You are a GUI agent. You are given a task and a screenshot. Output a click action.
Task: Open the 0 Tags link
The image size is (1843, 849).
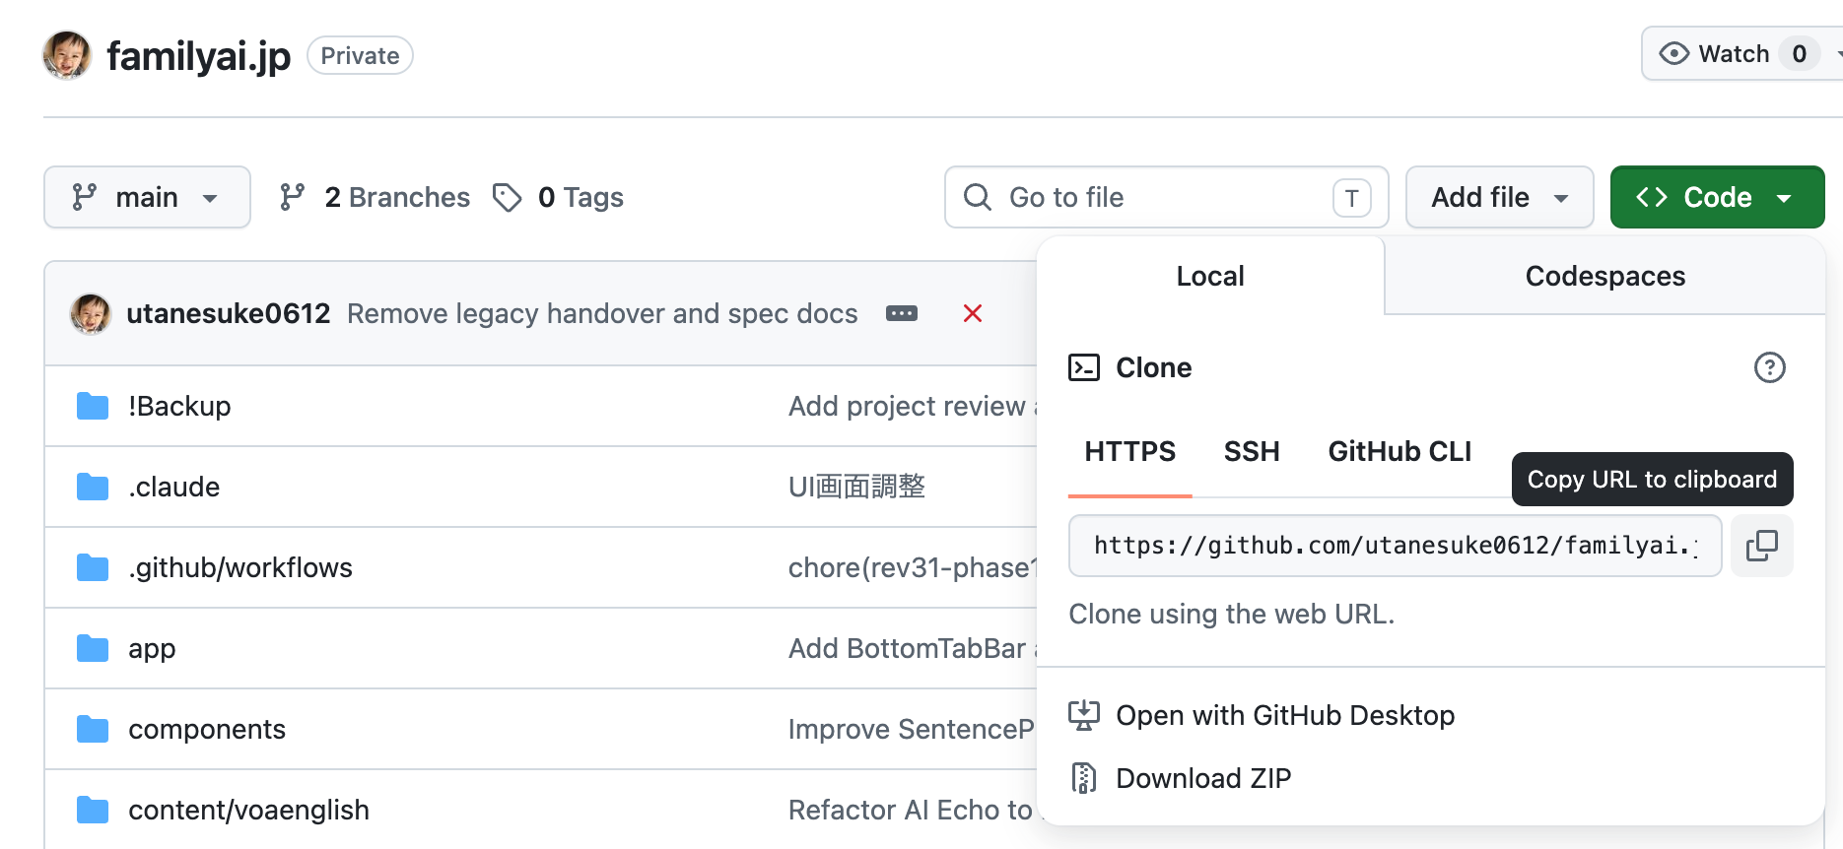(558, 197)
